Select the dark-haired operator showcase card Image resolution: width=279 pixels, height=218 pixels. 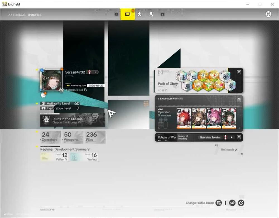(229, 118)
